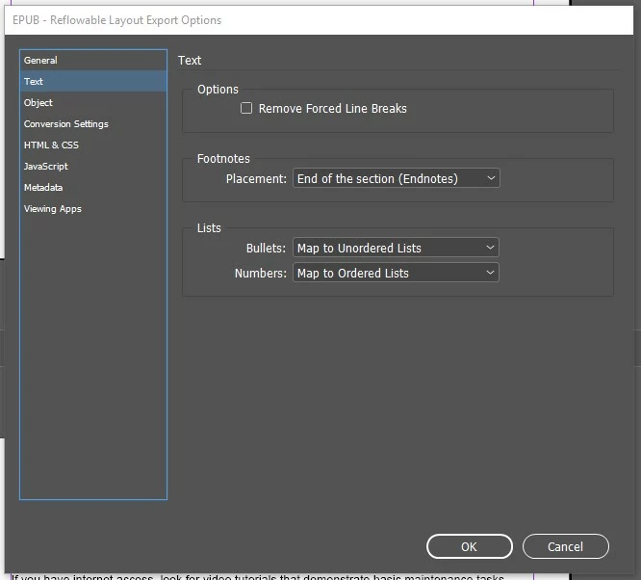Open the Numbers mapping dropdown
Image resolution: width=641 pixels, height=580 pixels.
396,273
